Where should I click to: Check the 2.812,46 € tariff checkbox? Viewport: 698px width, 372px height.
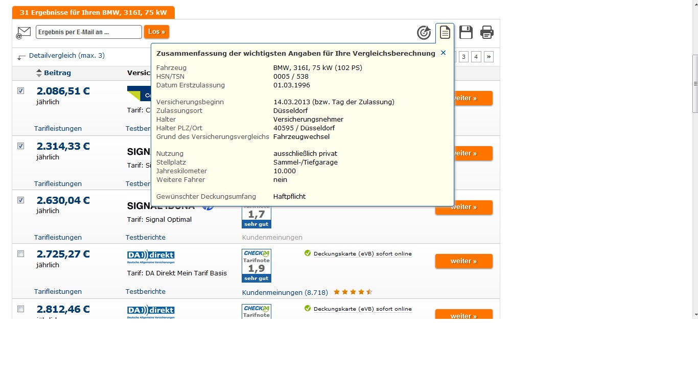(x=21, y=309)
